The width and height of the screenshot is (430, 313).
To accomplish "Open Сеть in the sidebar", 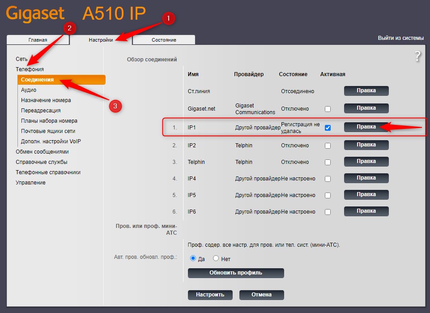I will coord(21,59).
